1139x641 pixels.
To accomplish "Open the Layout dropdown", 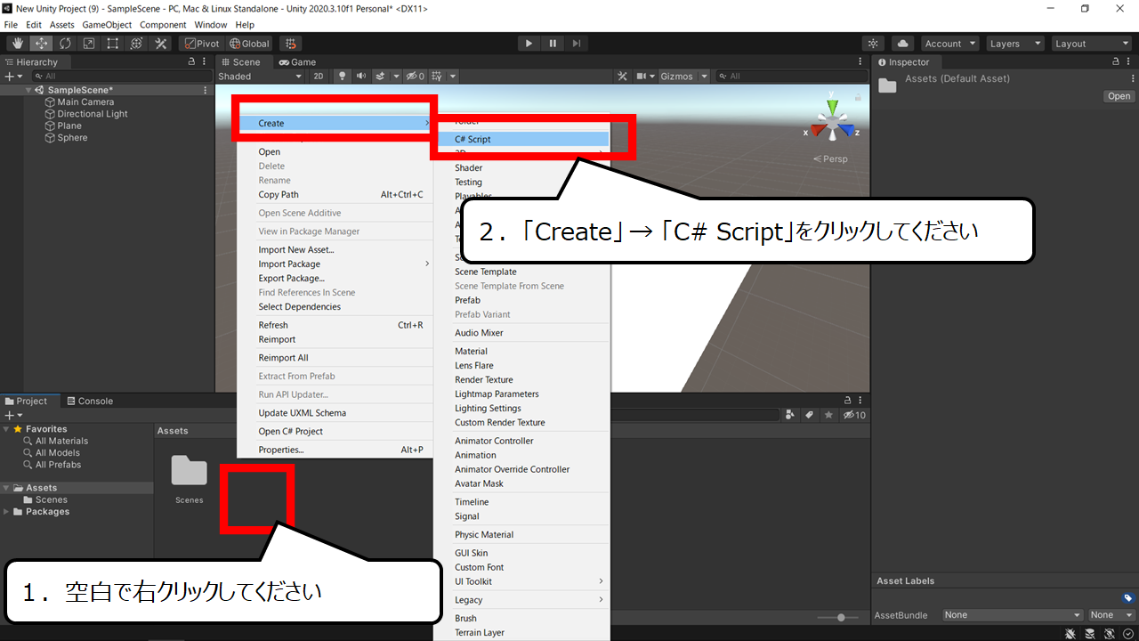I will point(1091,44).
